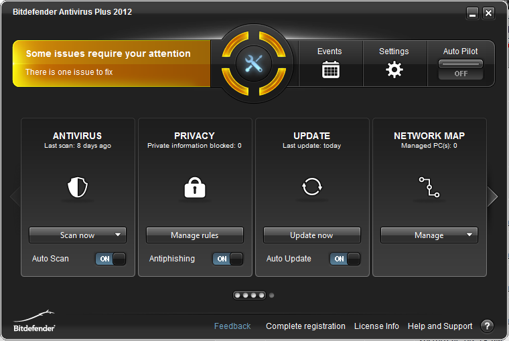Viewport: 509px width, 341px height.
Task: Open the Complete registration link
Action: [305, 326]
